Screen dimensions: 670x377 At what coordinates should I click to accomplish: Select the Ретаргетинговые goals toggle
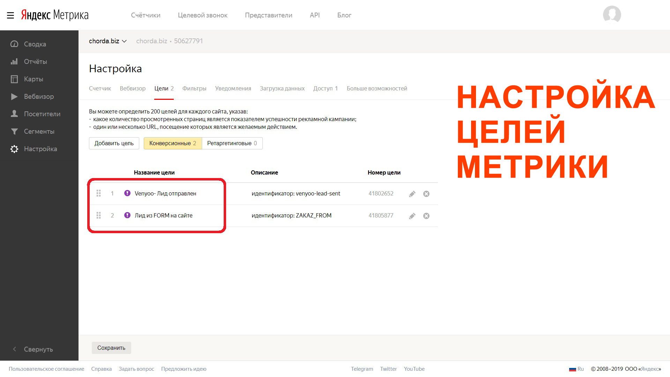click(x=232, y=143)
